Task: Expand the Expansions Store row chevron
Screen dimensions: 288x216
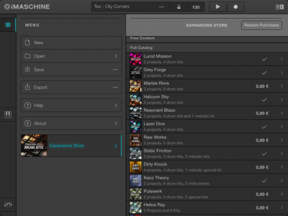Action: pos(116,146)
